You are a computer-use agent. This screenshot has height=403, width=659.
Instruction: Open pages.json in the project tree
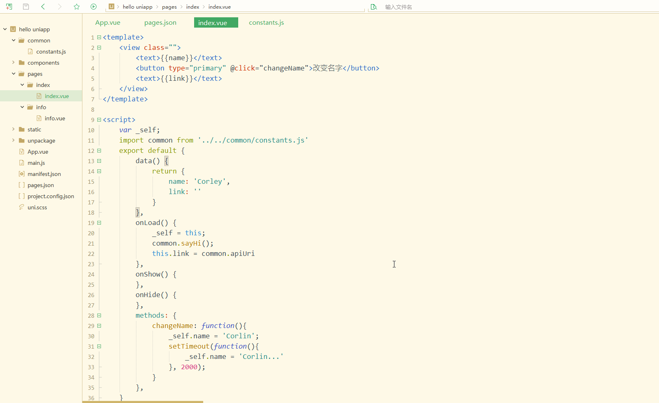point(41,185)
